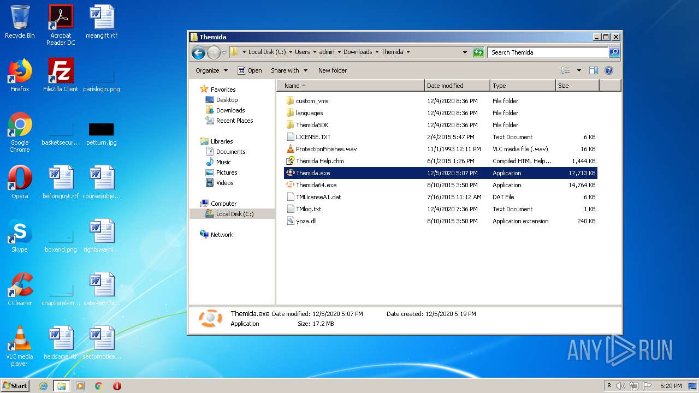Select Themida64.exe file in list
Screen dimensions: 699x393
coord(316,185)
